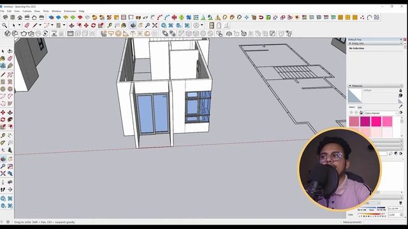Click the Default material preview thumbnail
This screenshot has width=408, height=229.
[355, 95]
